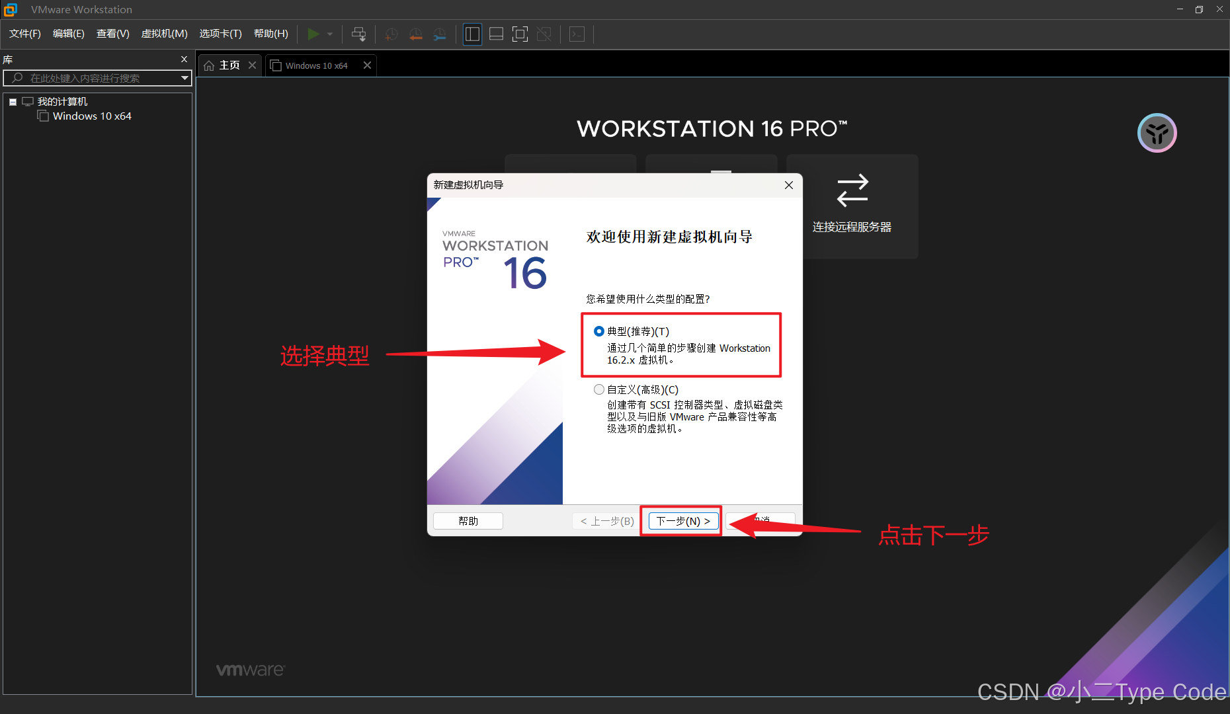Viewport: 1230px width, 714px height.
Task: Open the console view icon
Action: pos(577,34)
